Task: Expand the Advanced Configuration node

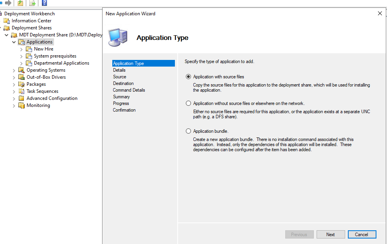Action: pos(14,99)
